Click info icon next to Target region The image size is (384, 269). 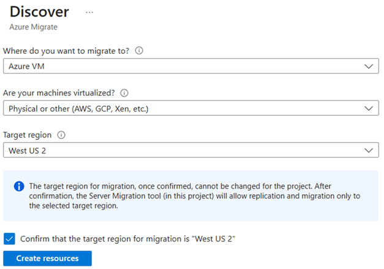click(61, 135)
